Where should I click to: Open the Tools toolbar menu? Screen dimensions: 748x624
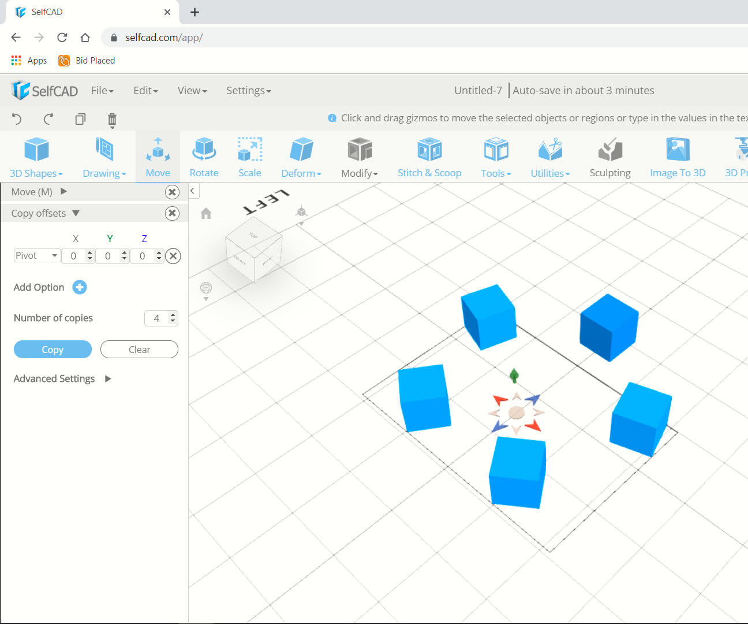coord(496,157)
